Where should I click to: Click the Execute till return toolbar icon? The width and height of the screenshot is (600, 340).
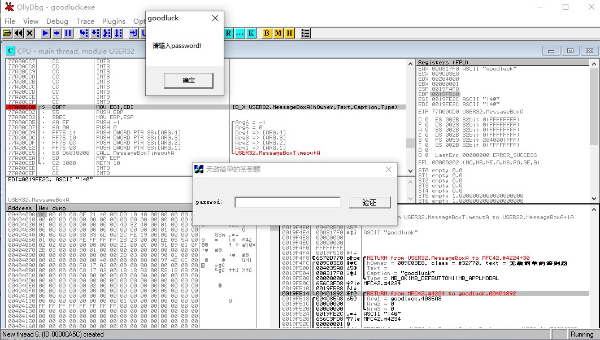click(x=133, y=33)
